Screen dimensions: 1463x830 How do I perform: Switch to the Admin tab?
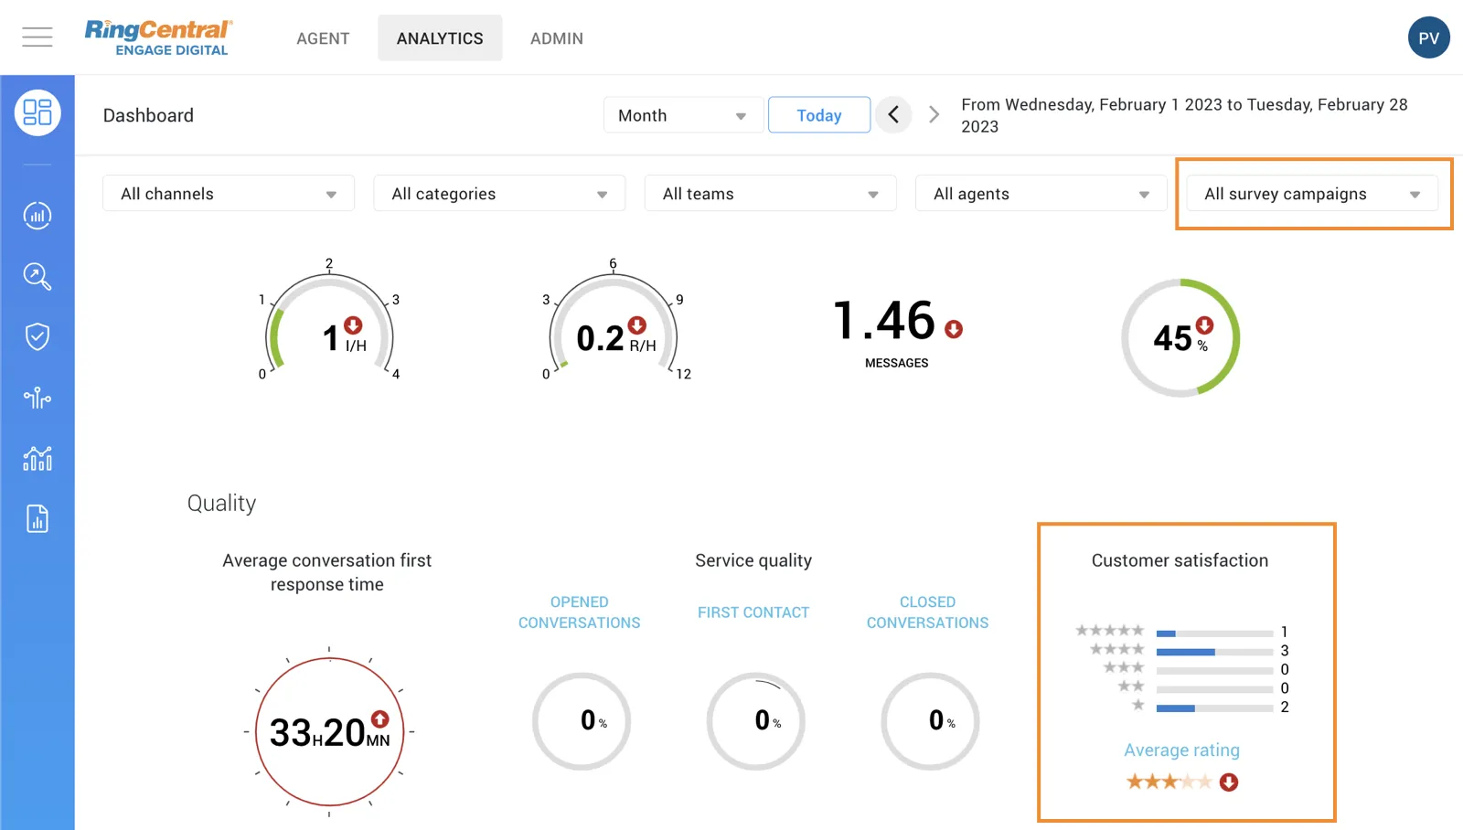[556, 38]
